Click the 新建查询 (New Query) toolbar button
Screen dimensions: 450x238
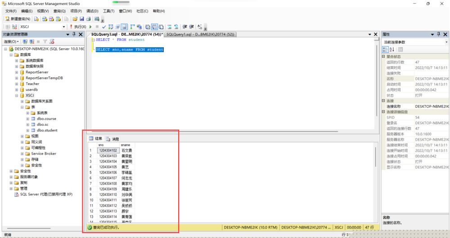18,19
